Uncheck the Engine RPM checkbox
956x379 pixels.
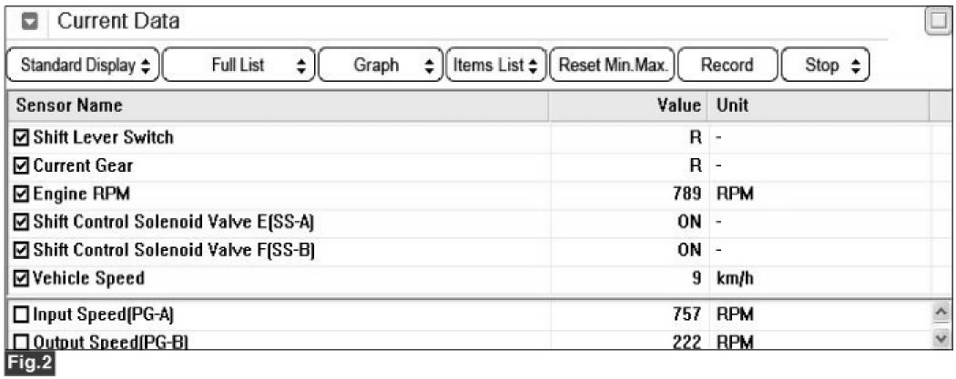21,194
